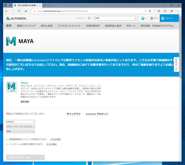The height and width of the screenshot is (165, 185).
Task: Click the Maya product title link
Action: (24, 83)
